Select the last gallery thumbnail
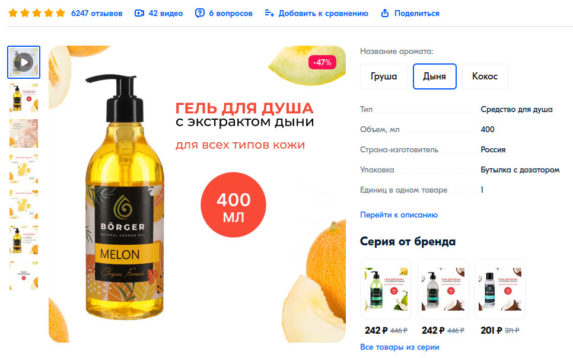The height and width of the screenshot is (358, 573). coord(24,276)
